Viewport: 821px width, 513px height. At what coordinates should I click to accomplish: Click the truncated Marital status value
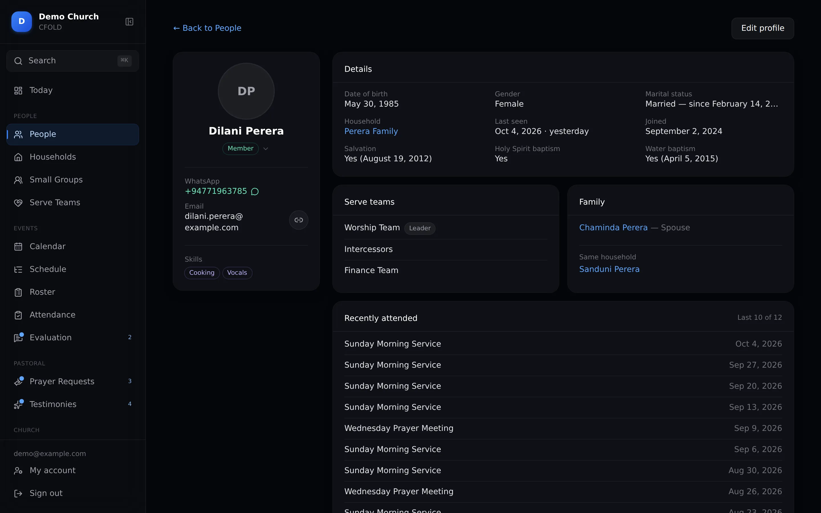pyautogui.click(x=712, y=104)
